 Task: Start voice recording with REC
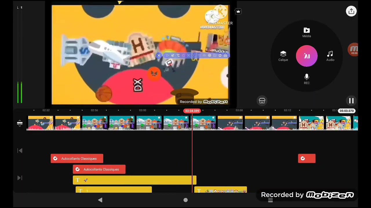(x=307, y=79)
